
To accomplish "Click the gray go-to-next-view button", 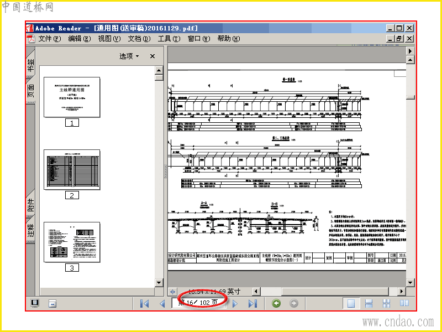I will coord(294,303).
